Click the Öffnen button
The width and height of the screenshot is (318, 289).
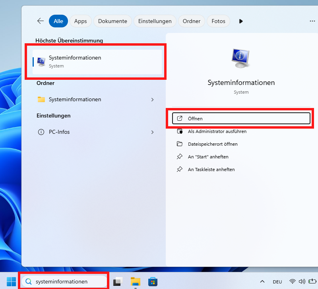[x=241, y=118]
